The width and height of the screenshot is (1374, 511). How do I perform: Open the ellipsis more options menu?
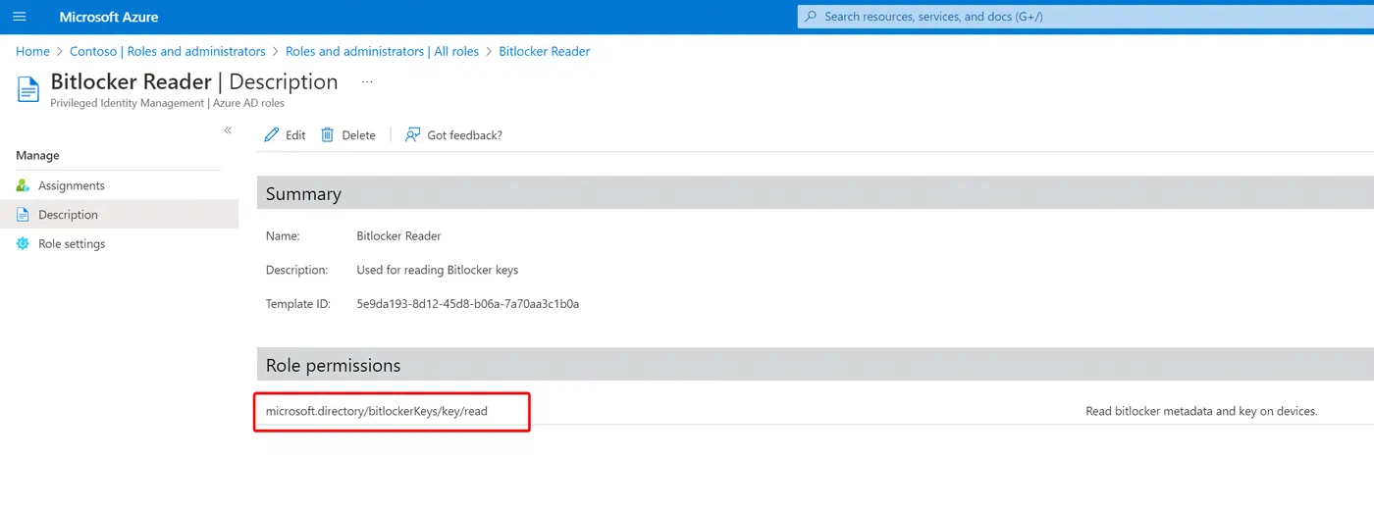pyautogui.click(x=367, y=82)
